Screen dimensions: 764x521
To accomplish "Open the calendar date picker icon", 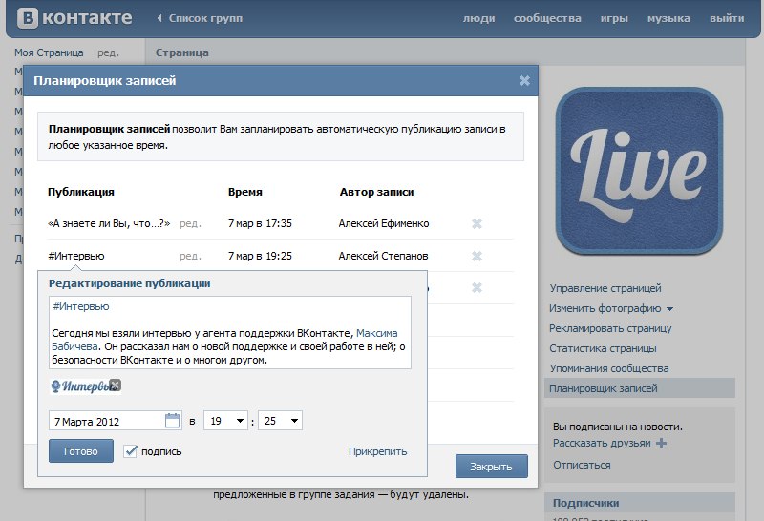I will 173,421.
